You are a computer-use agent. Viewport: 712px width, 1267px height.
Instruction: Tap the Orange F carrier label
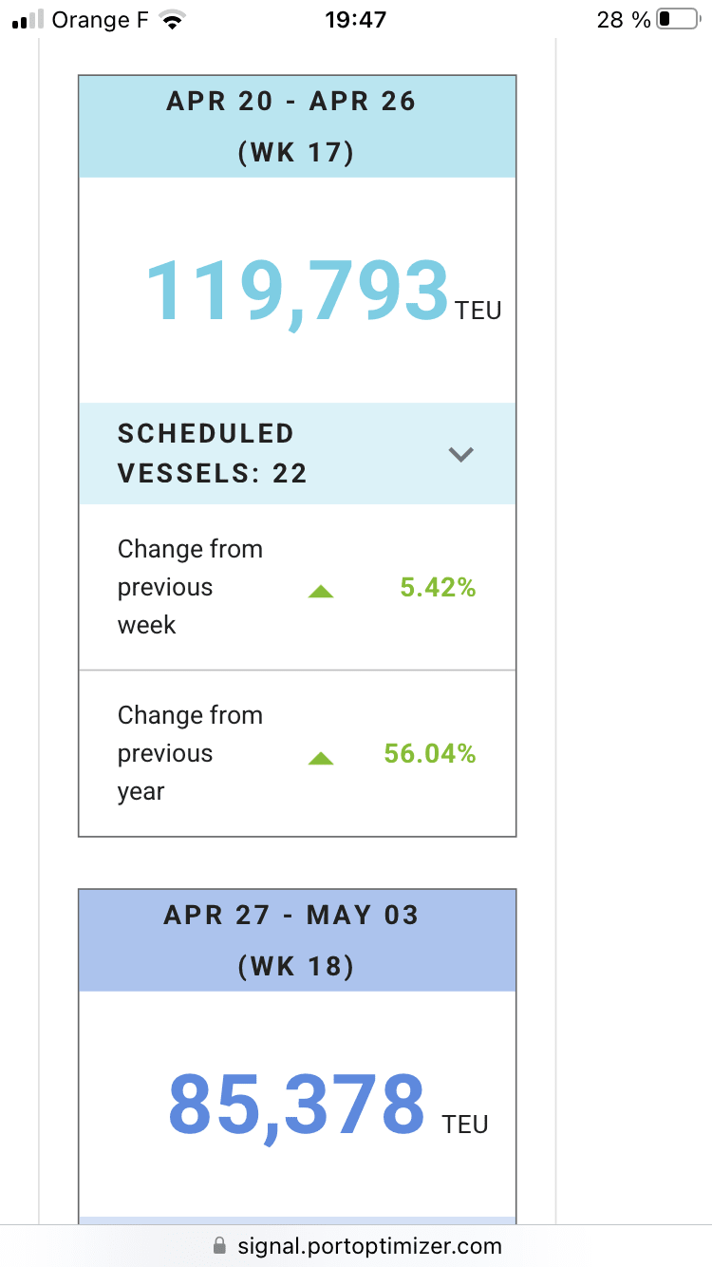point(100,20)
